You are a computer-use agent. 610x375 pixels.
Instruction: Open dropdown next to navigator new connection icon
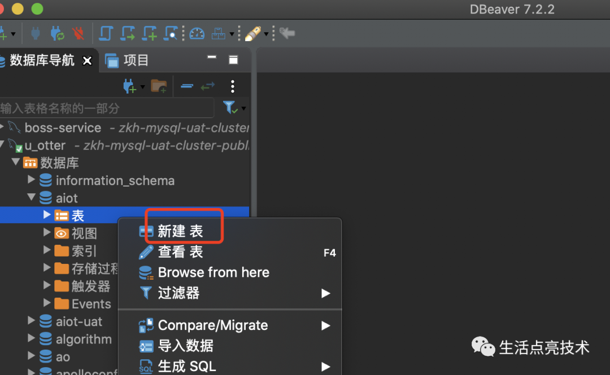pyautogui.click(x=142, y=87)
